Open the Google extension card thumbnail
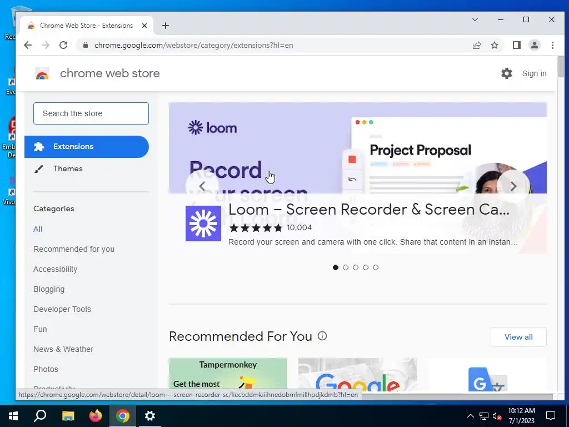The height and width of the screenshot is (427, 569). (357, 374)
